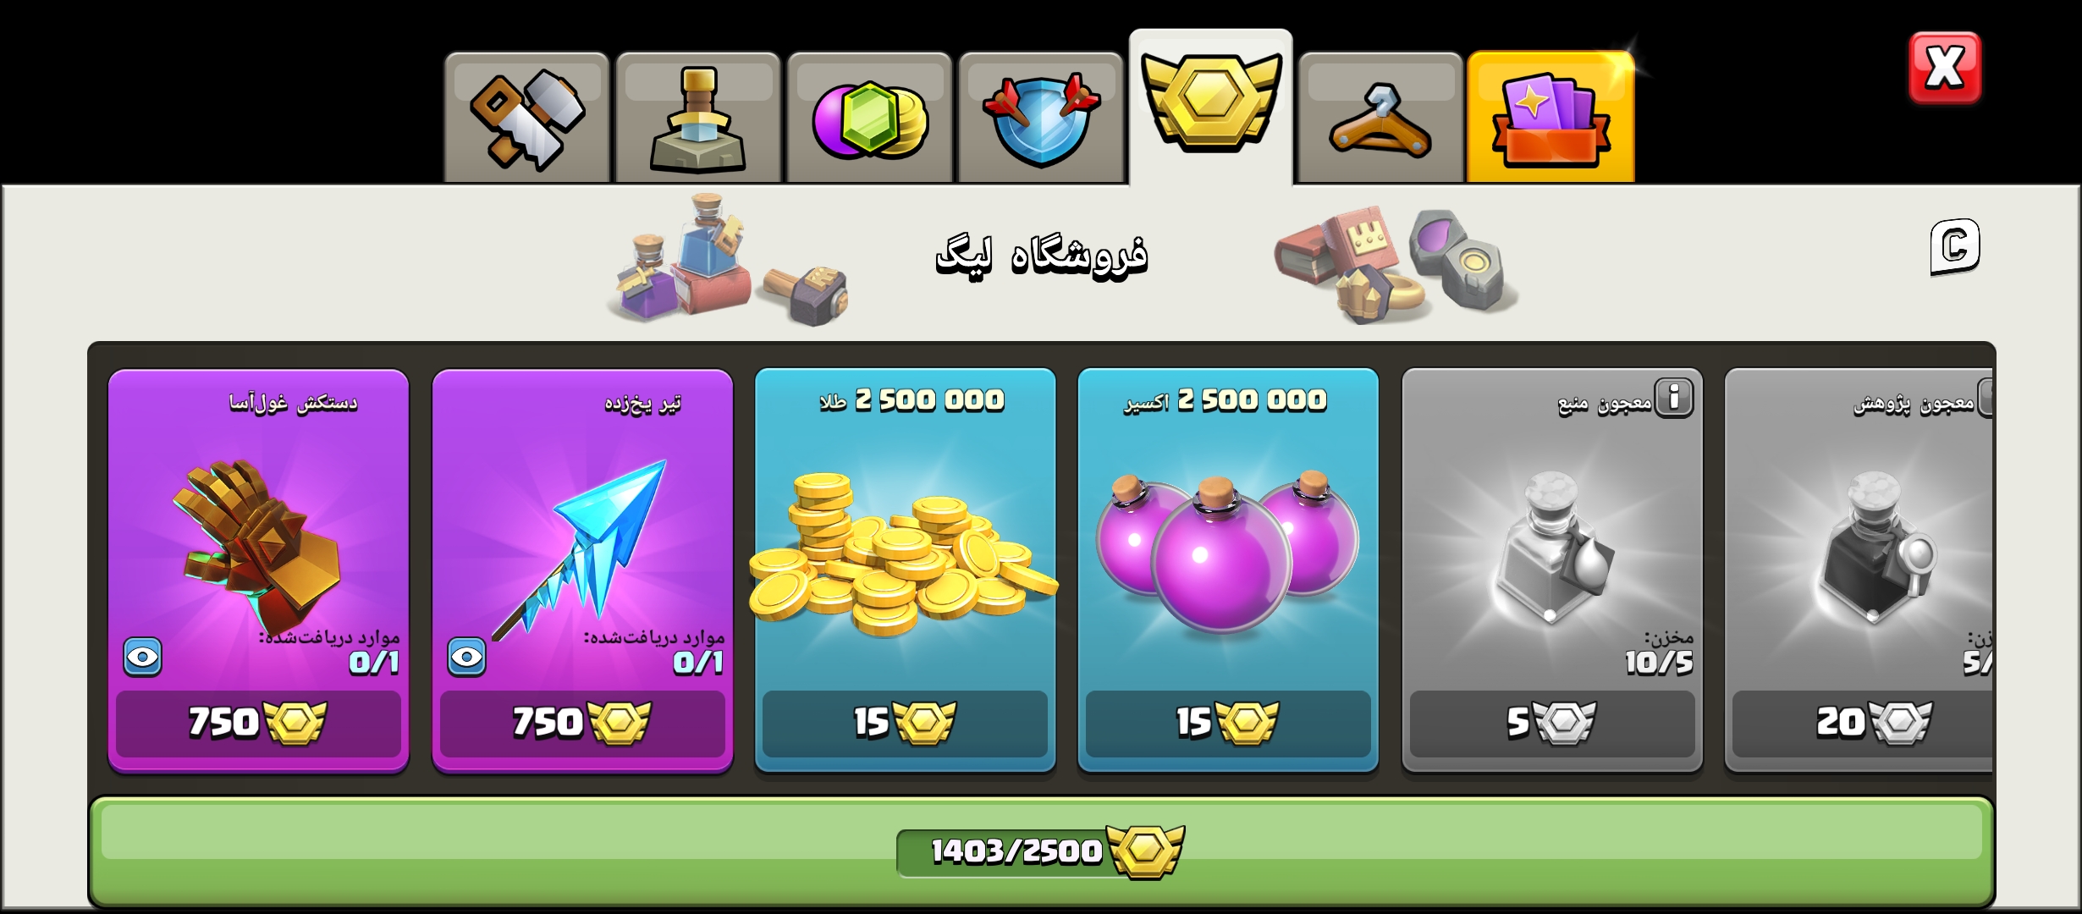Viewport: 2082px width, 914px height.
Task: Tap the 20 silver medal research potion price
Action: (1862, 723)
